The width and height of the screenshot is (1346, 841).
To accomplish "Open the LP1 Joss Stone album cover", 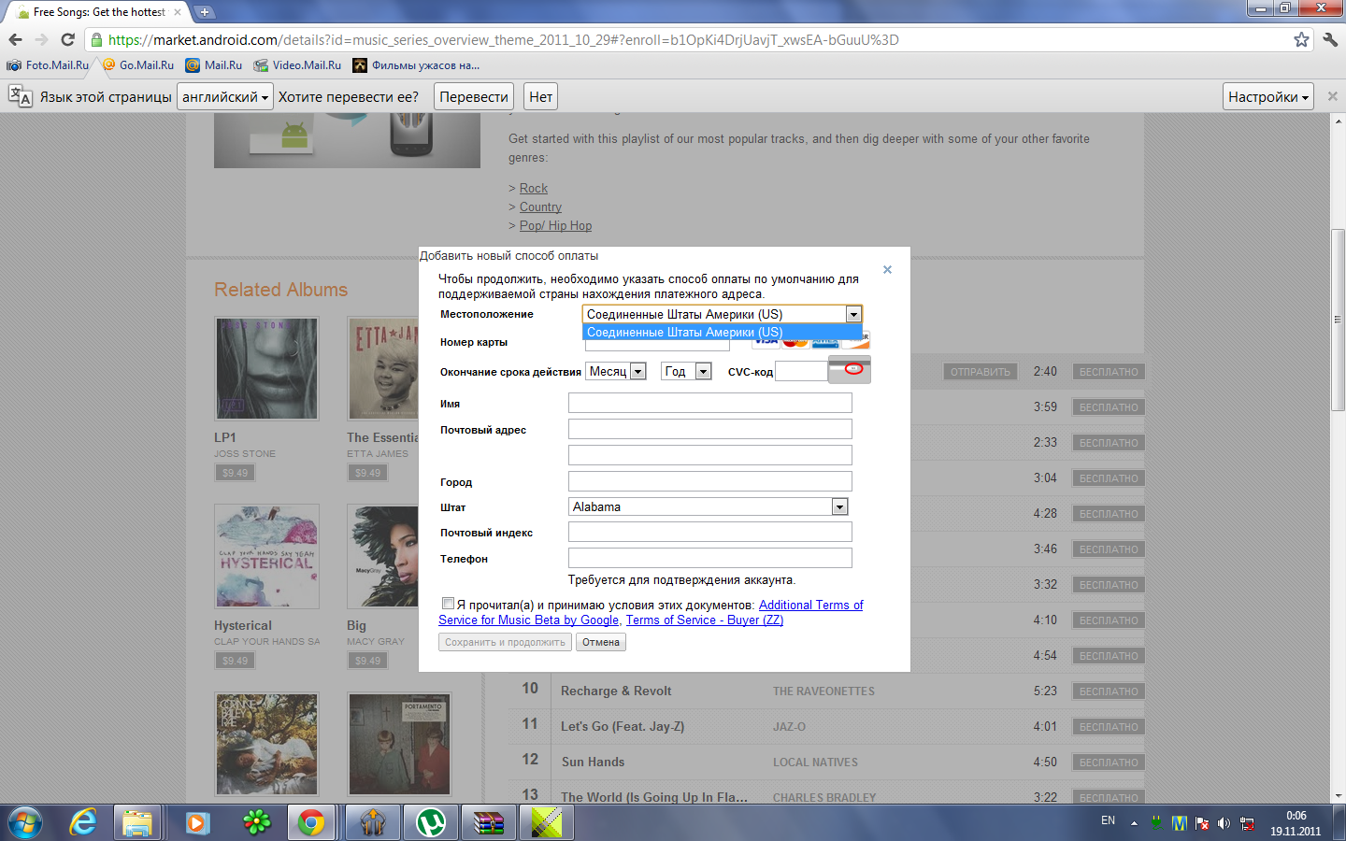I will 266,368.
